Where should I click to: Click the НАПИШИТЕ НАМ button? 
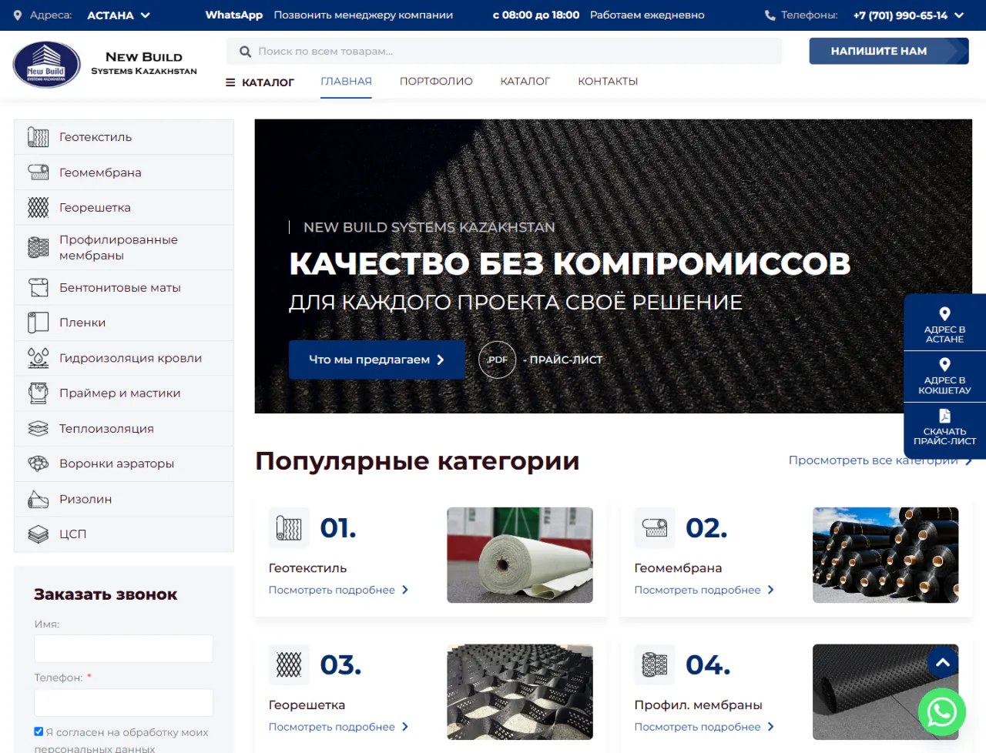point(889,52)
